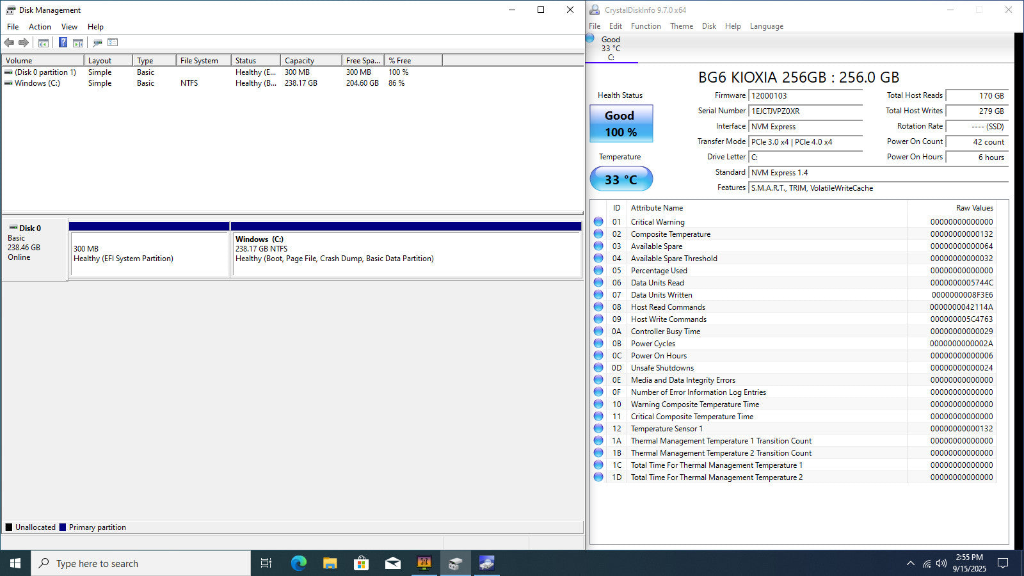
Task: Click the taskbar search box
Action: coord(141,563)
